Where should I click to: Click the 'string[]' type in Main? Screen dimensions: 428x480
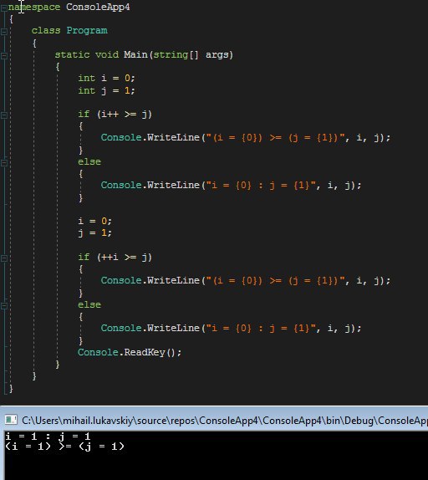[x=176, y=55]
